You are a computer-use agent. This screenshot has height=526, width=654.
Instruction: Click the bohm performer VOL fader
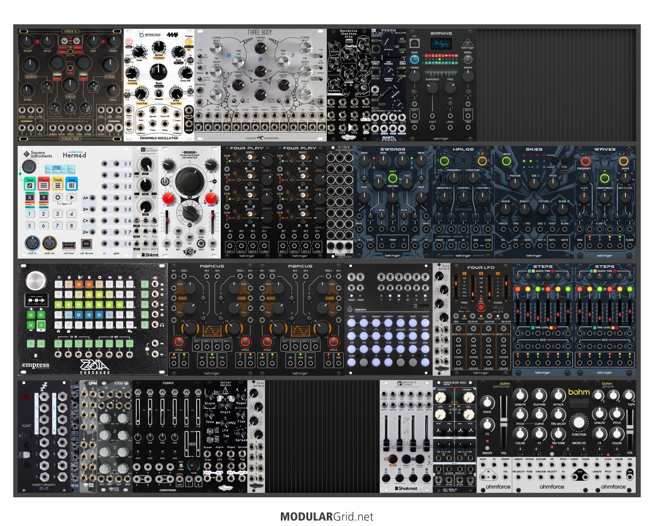(503, 422)
